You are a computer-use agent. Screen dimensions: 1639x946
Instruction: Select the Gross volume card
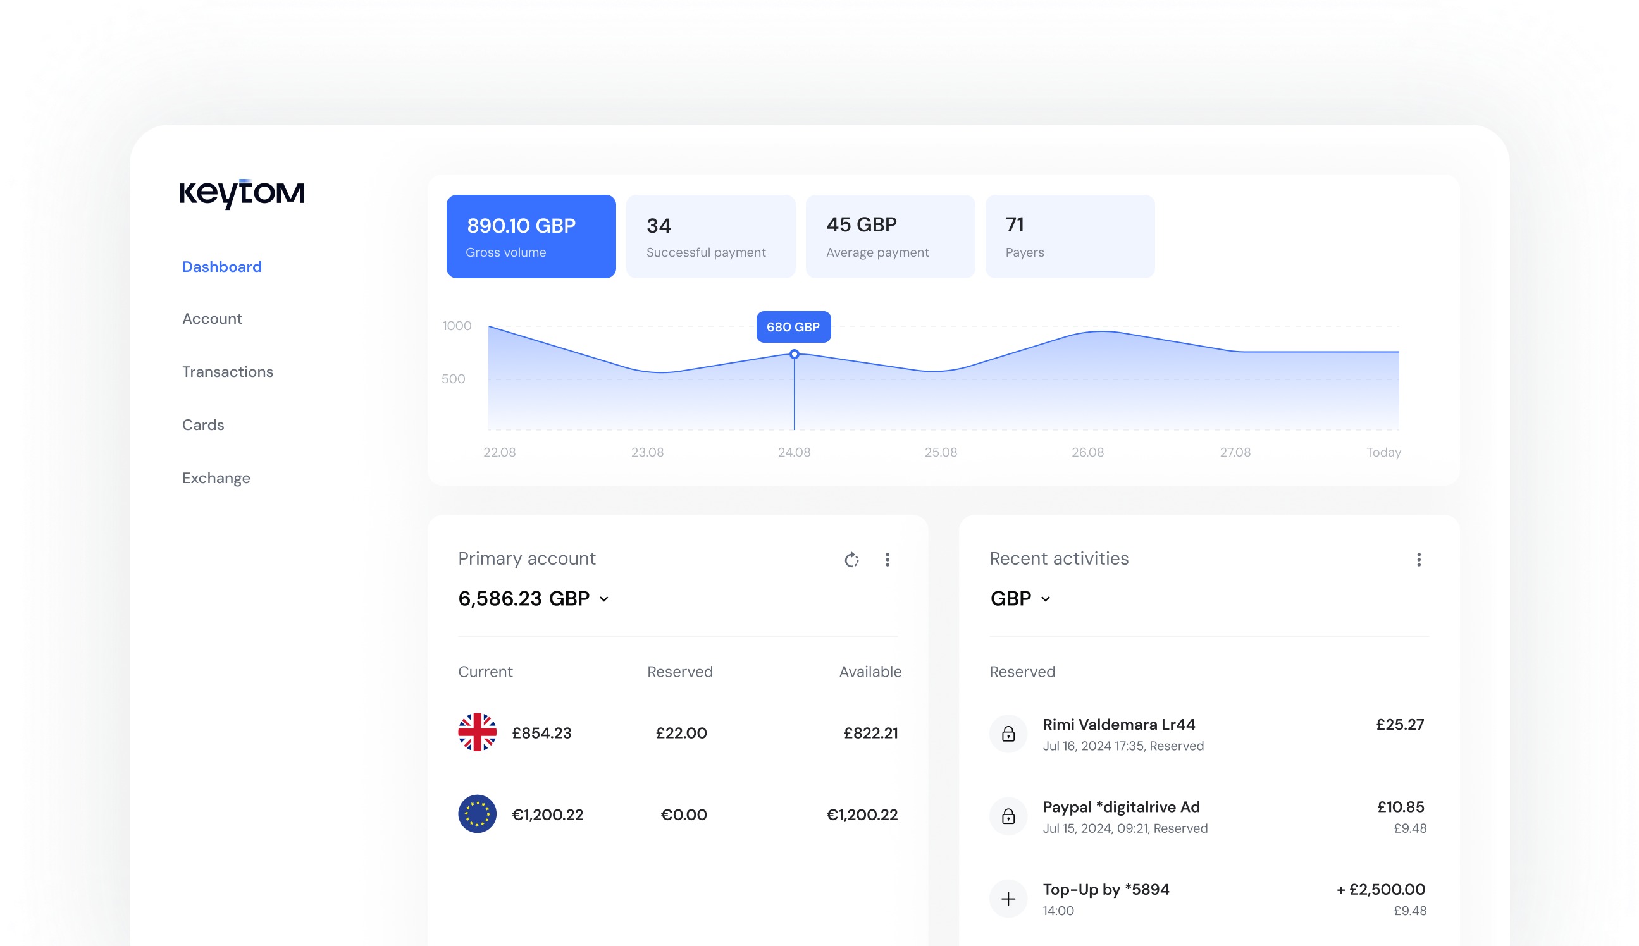[531, 236]
